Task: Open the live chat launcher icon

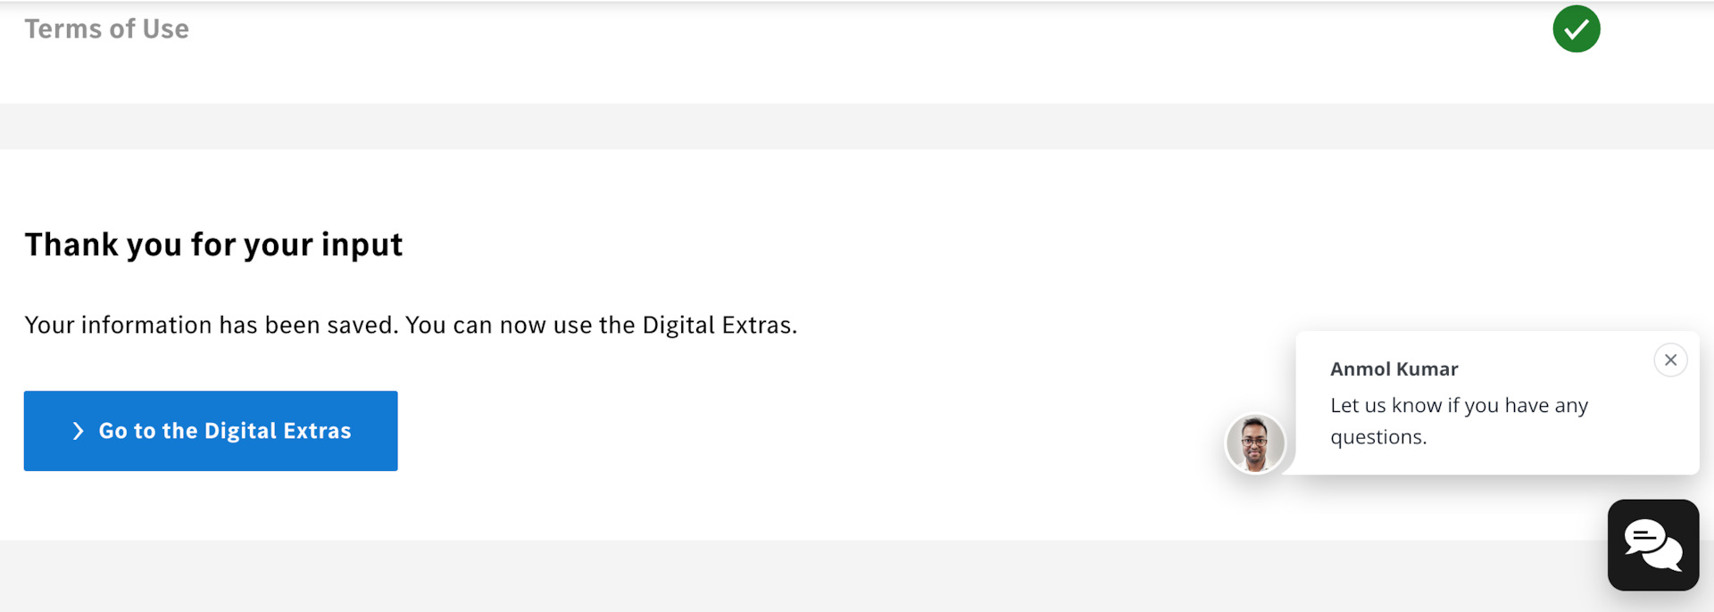Action: (1652, 544)
